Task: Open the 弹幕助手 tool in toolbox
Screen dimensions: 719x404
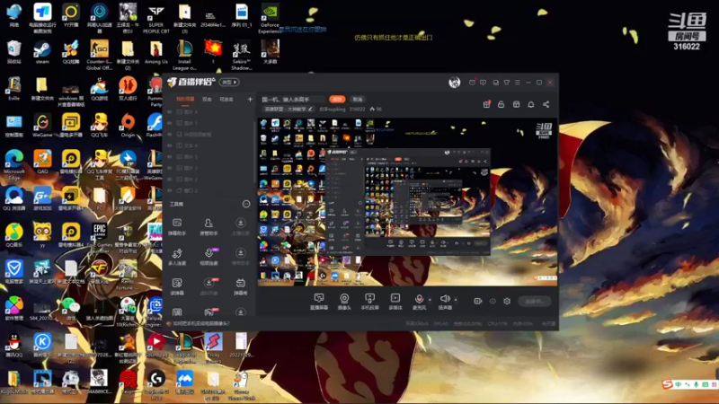Action: point(177,227)
